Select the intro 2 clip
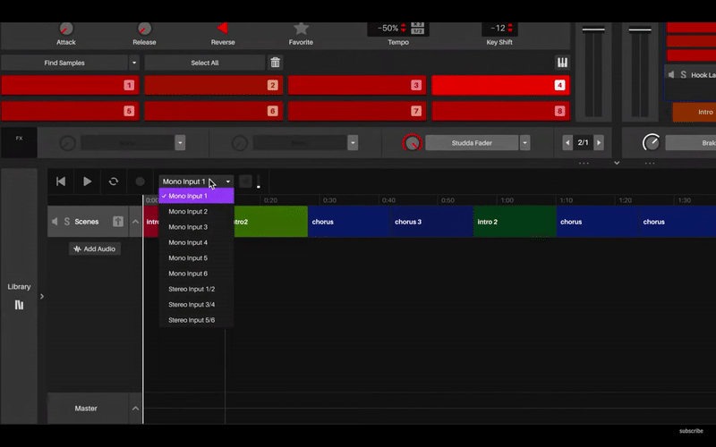This screenshot has width=716, height=447. [516, 222]
